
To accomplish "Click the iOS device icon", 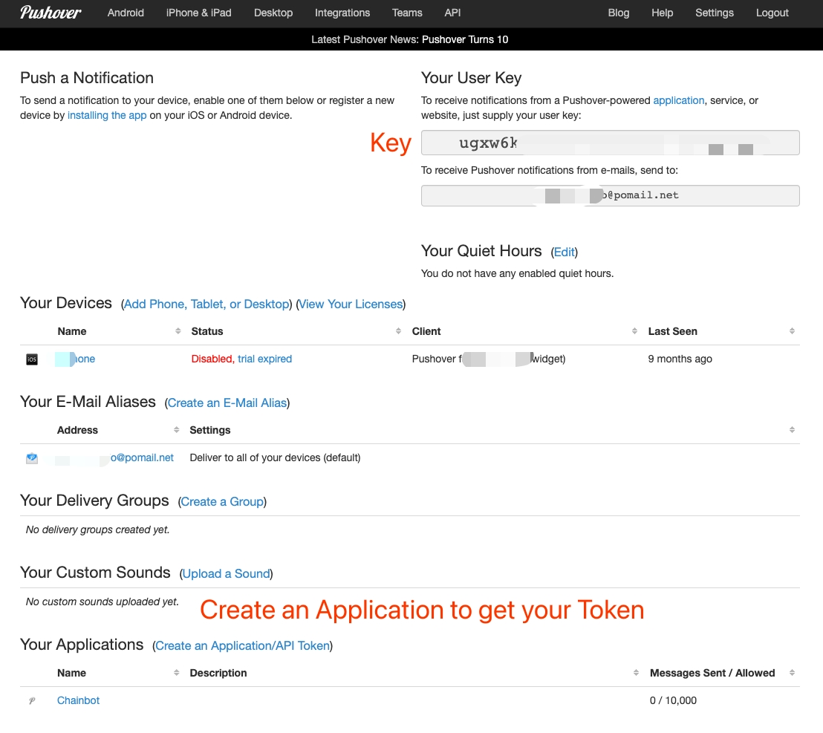I will pyautogui.click(x=32, y=359).
